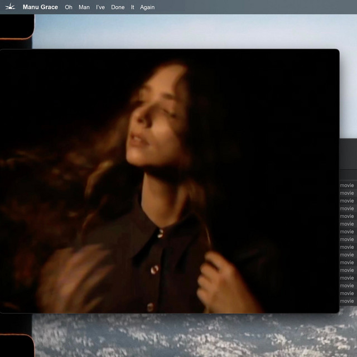Open the I've menu
The image size is (357, 357).
point(100,7)
